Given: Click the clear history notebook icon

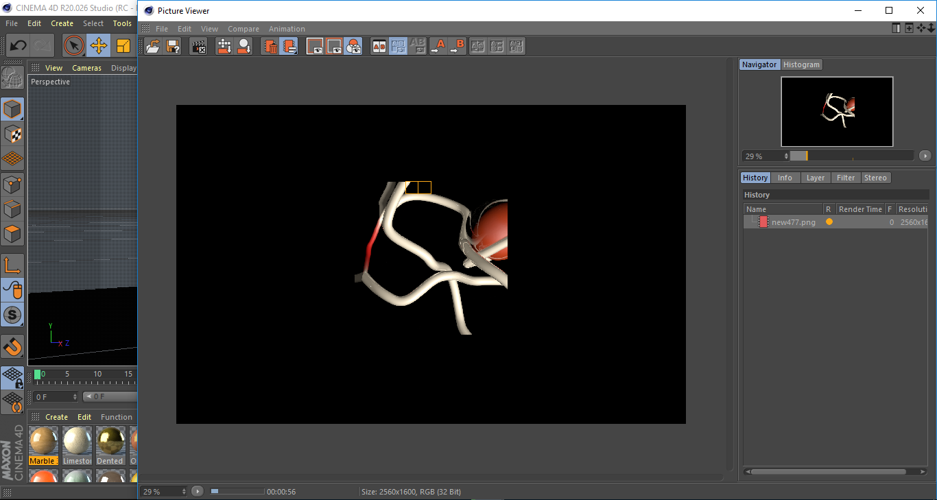Looking at the screenshot, I should click(289, 47).
